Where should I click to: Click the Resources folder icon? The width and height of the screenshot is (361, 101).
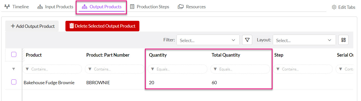(180, 7)
